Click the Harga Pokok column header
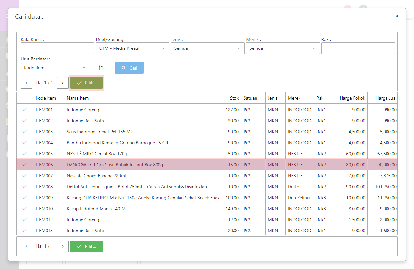Image resolution: width=414 pixels, height=269 pixels. pos(352,98)
